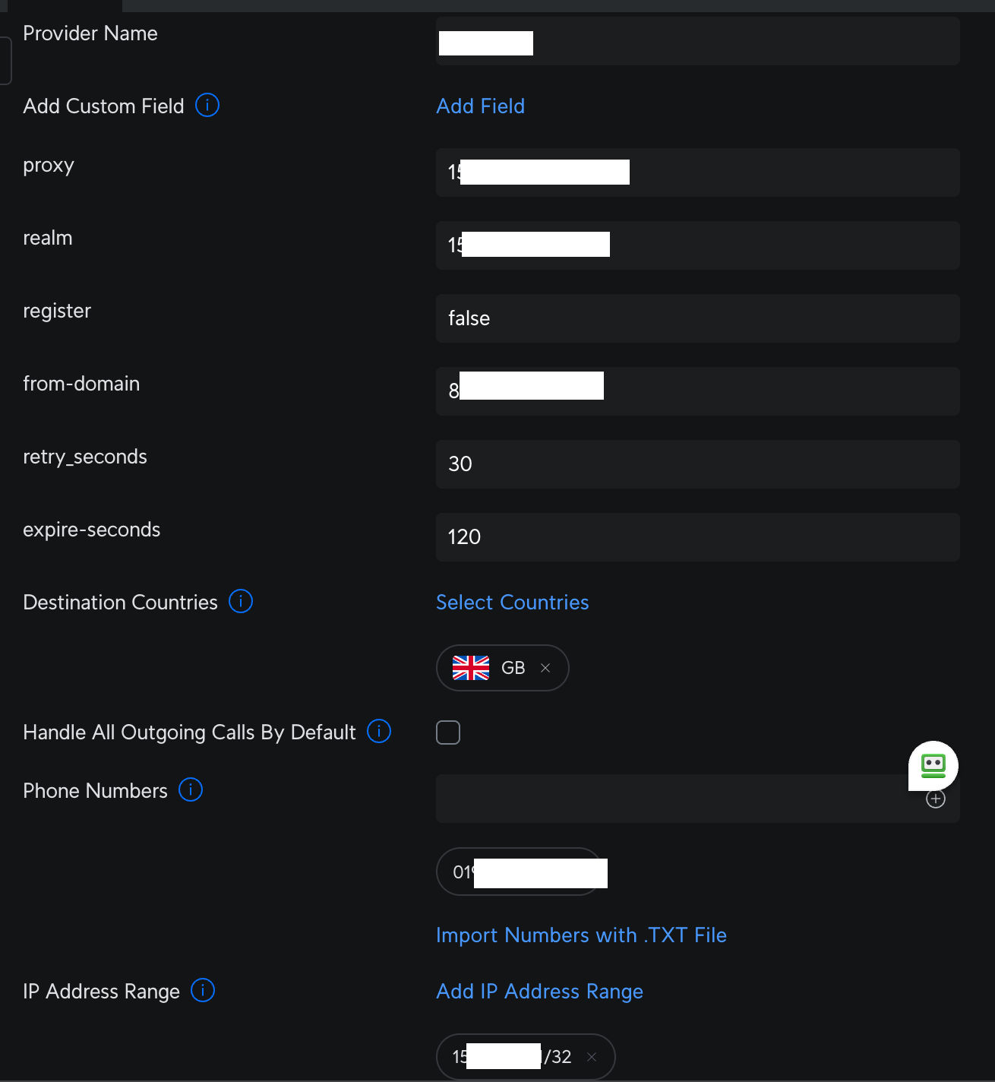Open the Select Countries link
The width and height of the screenshot is (995, 1082).
click(512, 603)
